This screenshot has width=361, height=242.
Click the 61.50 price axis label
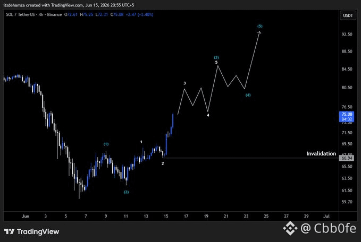[347, 191]
